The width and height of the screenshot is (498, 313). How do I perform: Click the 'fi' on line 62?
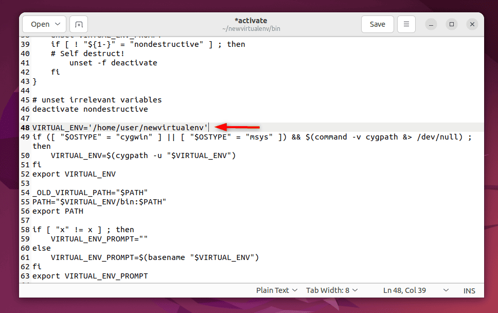click(37, 267)
